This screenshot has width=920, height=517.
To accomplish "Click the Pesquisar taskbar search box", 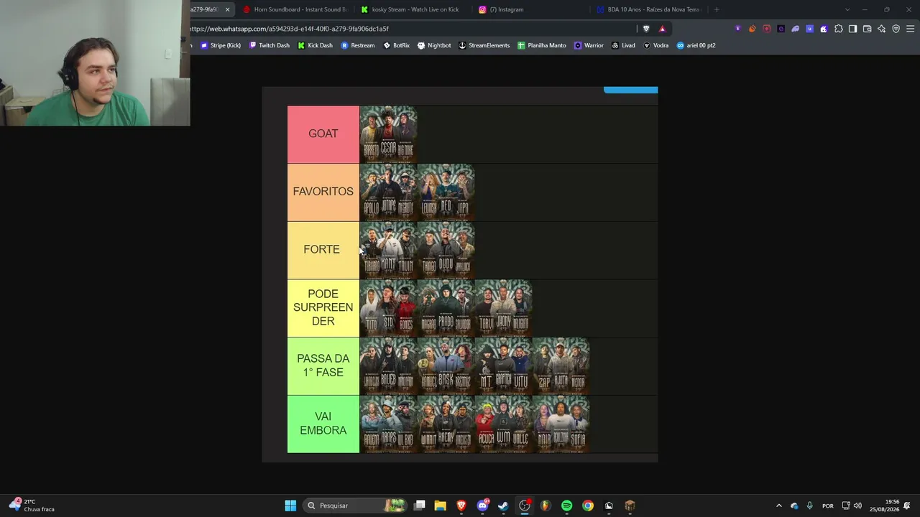I will [355, 506].
